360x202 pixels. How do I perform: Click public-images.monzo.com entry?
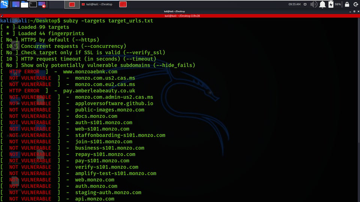110,110
